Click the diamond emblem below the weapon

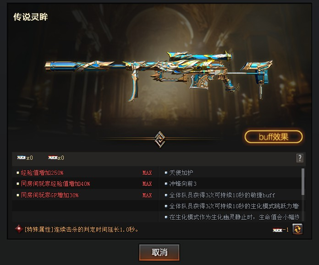(159, 139)
